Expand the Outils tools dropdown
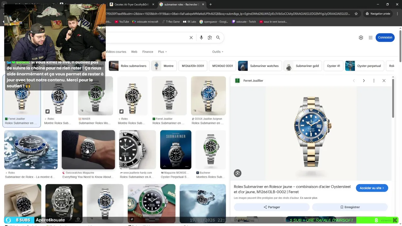 [x=218, y=52]
